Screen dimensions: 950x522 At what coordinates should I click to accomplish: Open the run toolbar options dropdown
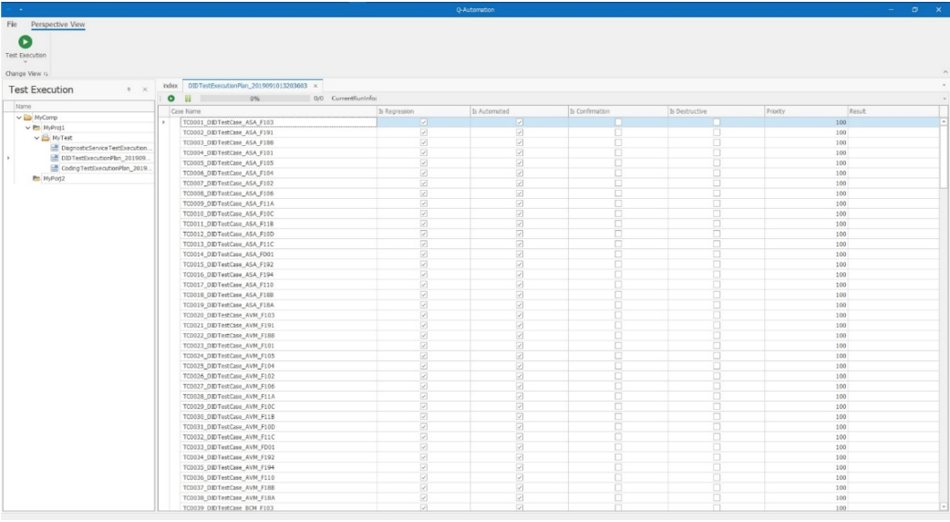(x=944, y=99)
